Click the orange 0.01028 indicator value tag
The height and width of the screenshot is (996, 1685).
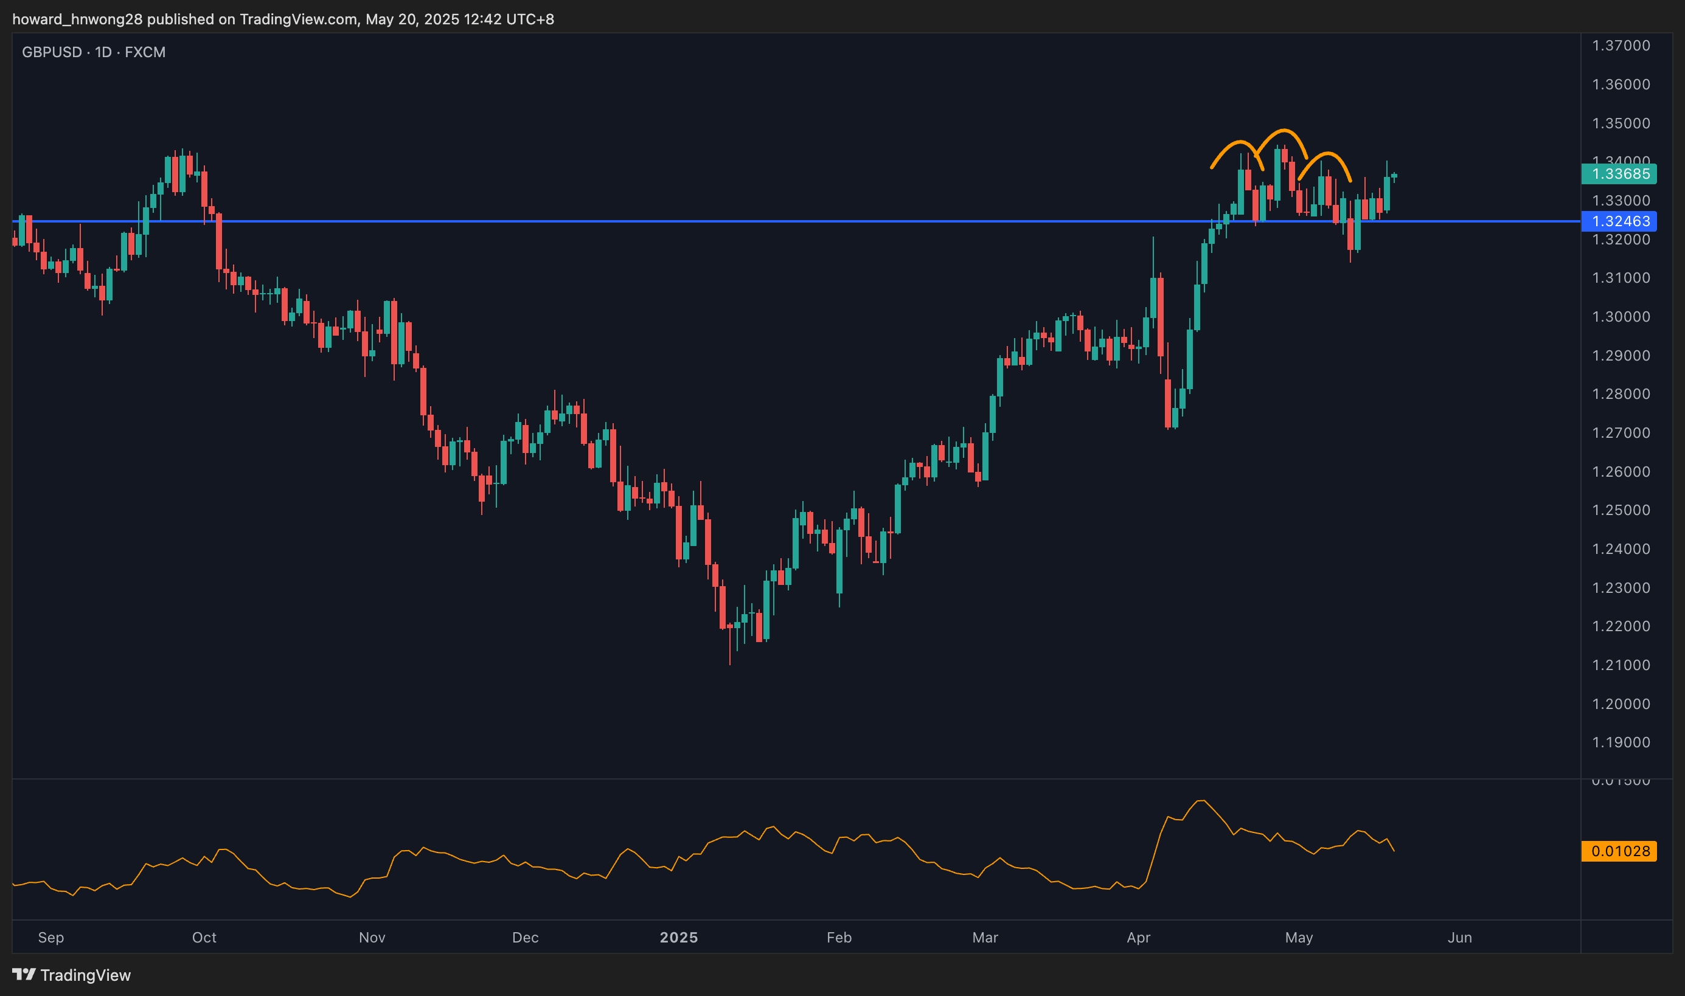(1619, 851)
